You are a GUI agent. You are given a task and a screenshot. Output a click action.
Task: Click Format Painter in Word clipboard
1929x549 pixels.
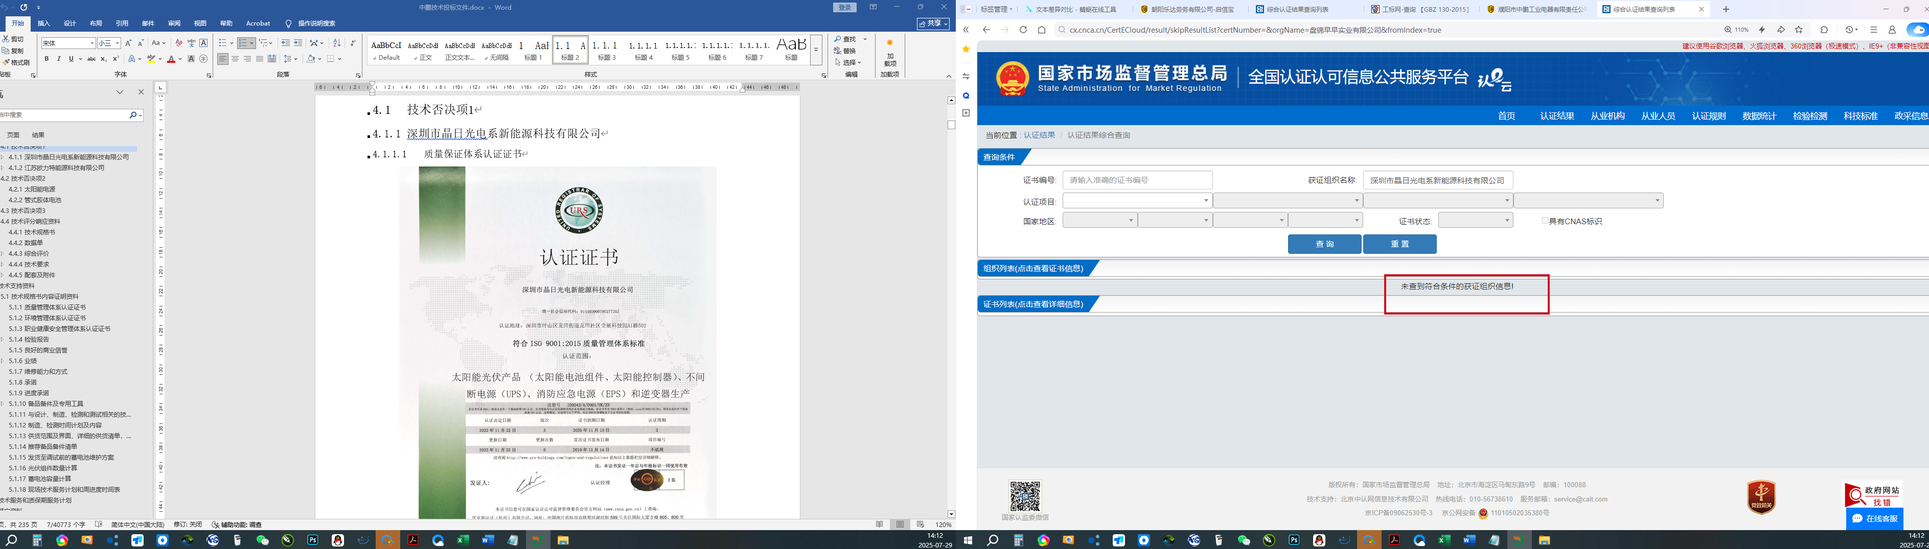(16, 63)
